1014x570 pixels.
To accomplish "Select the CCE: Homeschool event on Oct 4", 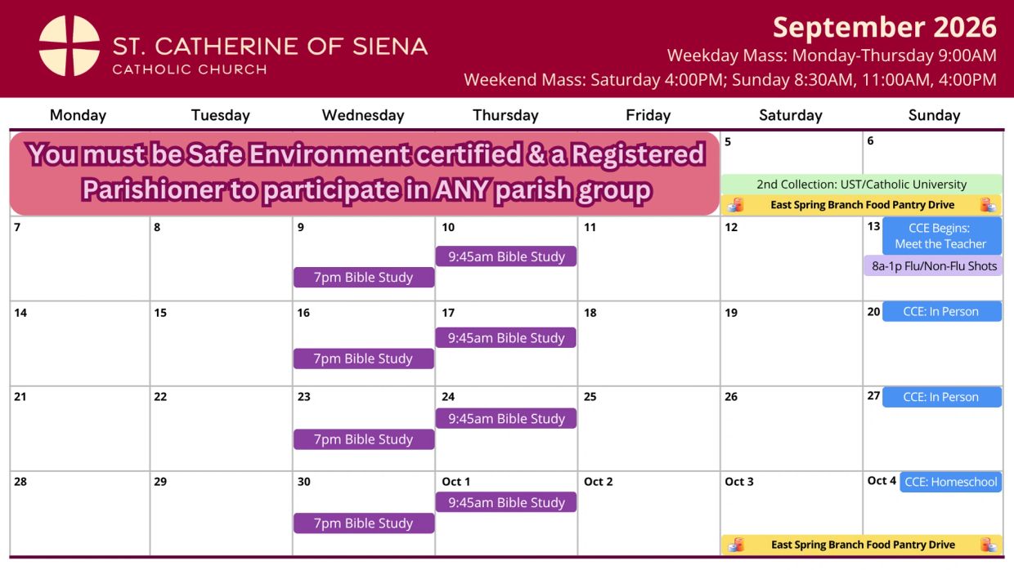I will pos(951,482).
